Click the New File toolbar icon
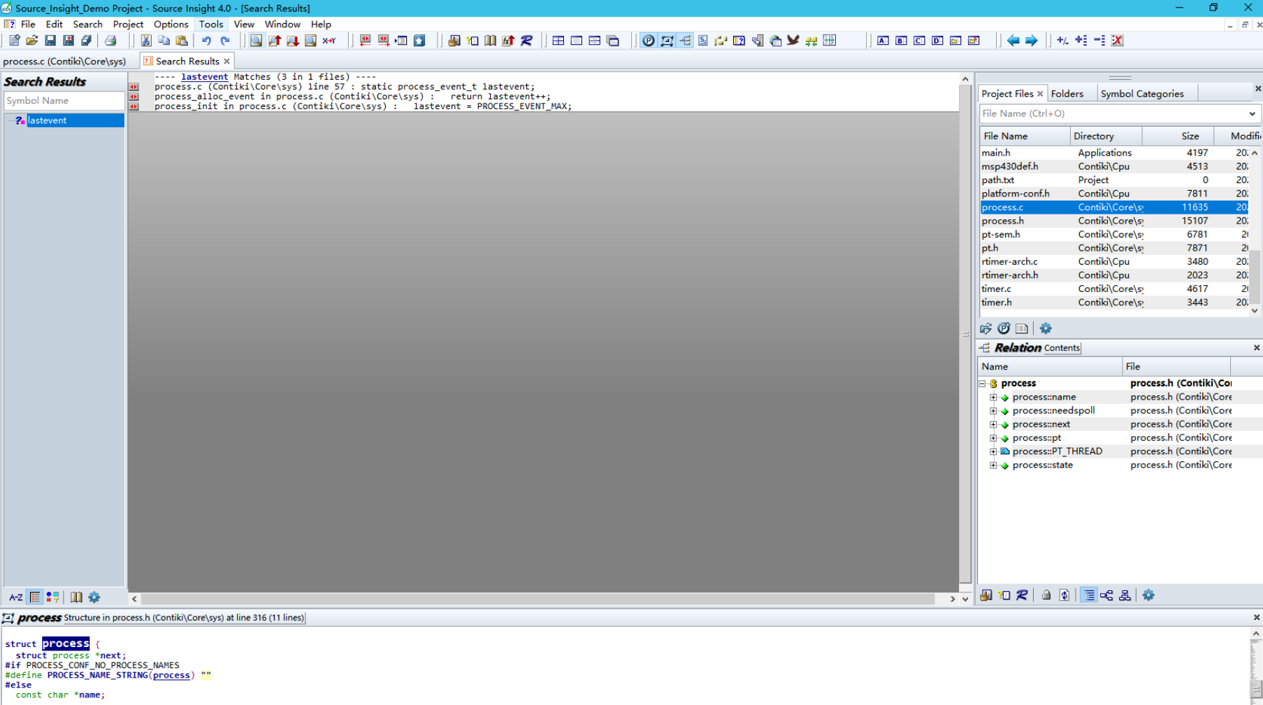The width and height of the screenshot is (1263, 705). (14, 41)
